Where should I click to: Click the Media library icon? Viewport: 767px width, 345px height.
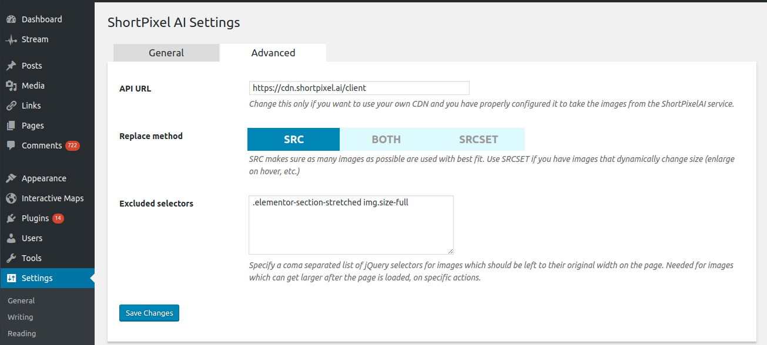tap(11, 86)
